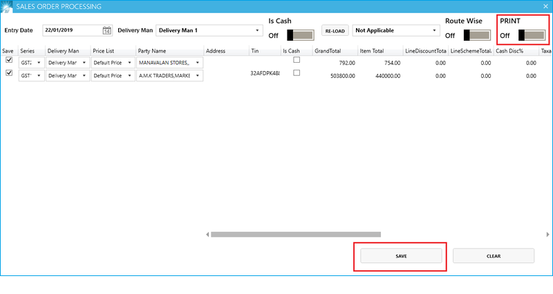Click the 440000.00 item total cell
The height and width of the screenshot is (294, 553).
pos(388,76)
